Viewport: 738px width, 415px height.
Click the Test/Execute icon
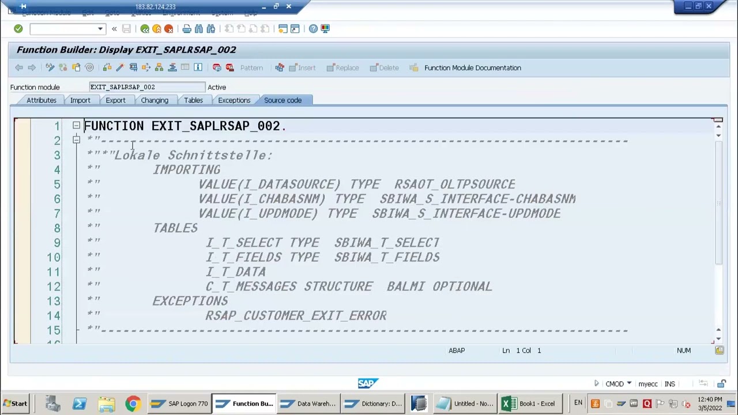(133, 68)
